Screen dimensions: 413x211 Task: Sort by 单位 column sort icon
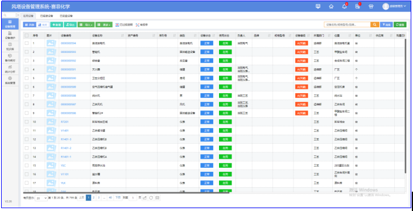click(x=370, y=35)
